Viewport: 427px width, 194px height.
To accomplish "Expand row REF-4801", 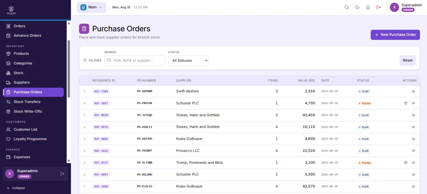I will (84, 139).
